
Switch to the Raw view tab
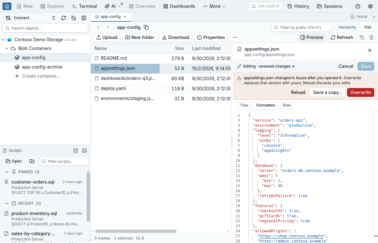pyautogui.click(x=287, y=105)
